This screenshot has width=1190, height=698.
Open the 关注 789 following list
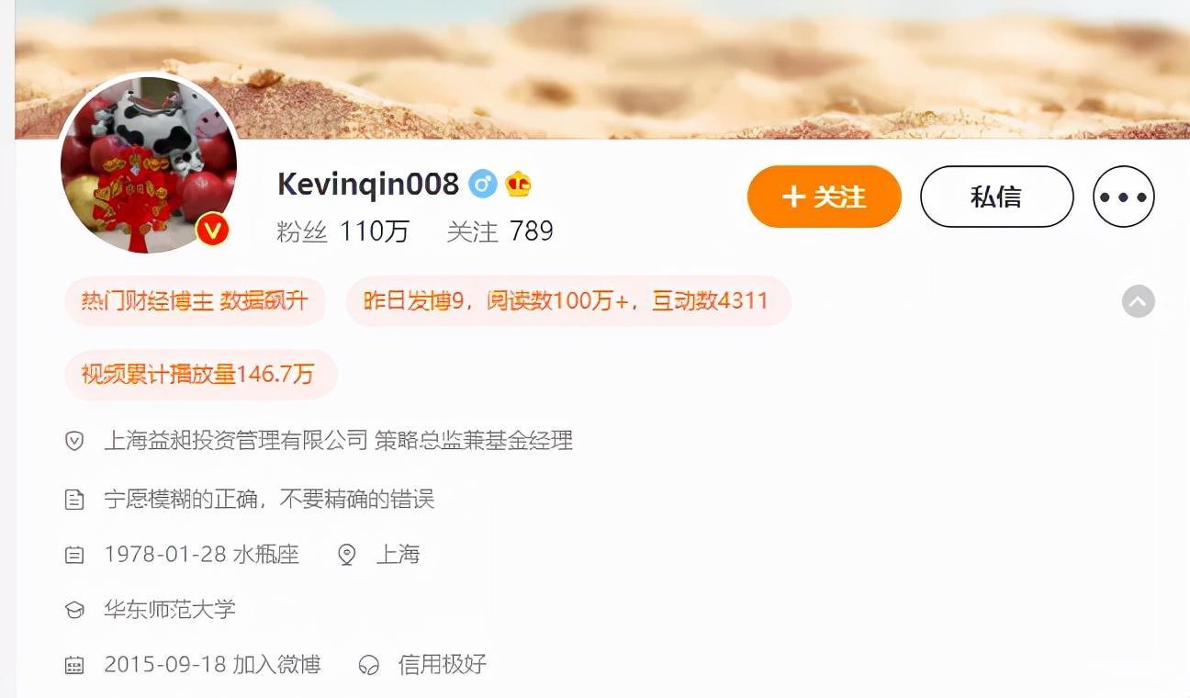[x=500, y=231]
